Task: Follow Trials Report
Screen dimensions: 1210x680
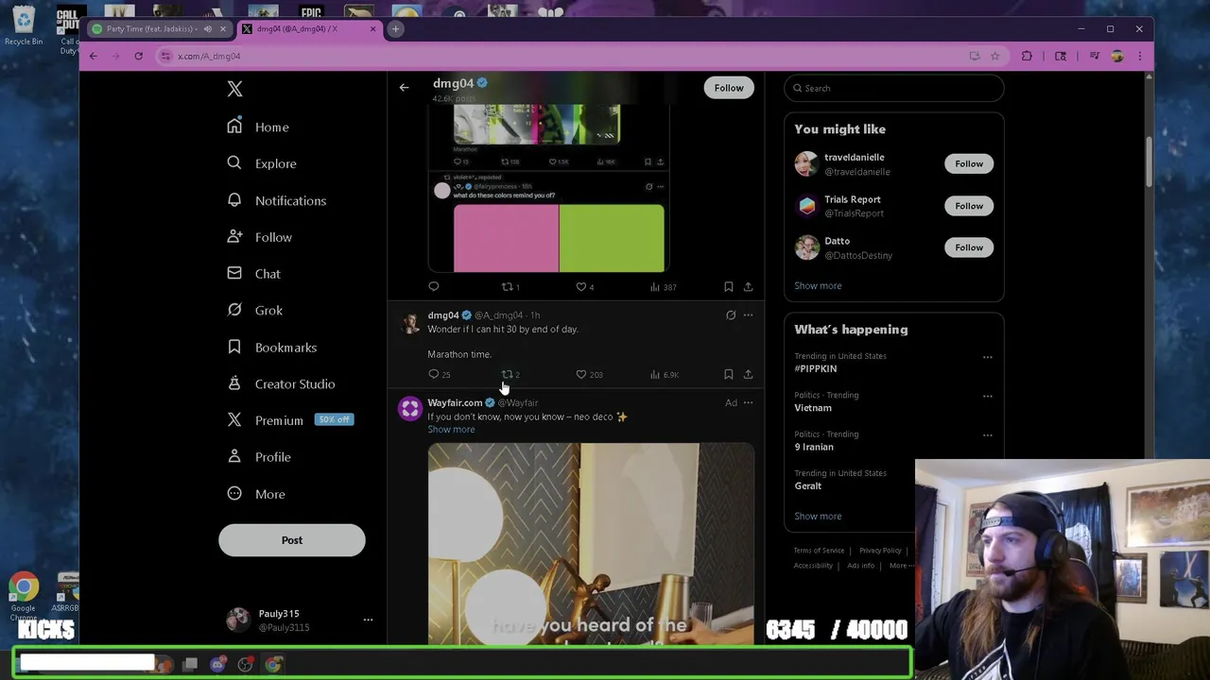Action: 969,206
